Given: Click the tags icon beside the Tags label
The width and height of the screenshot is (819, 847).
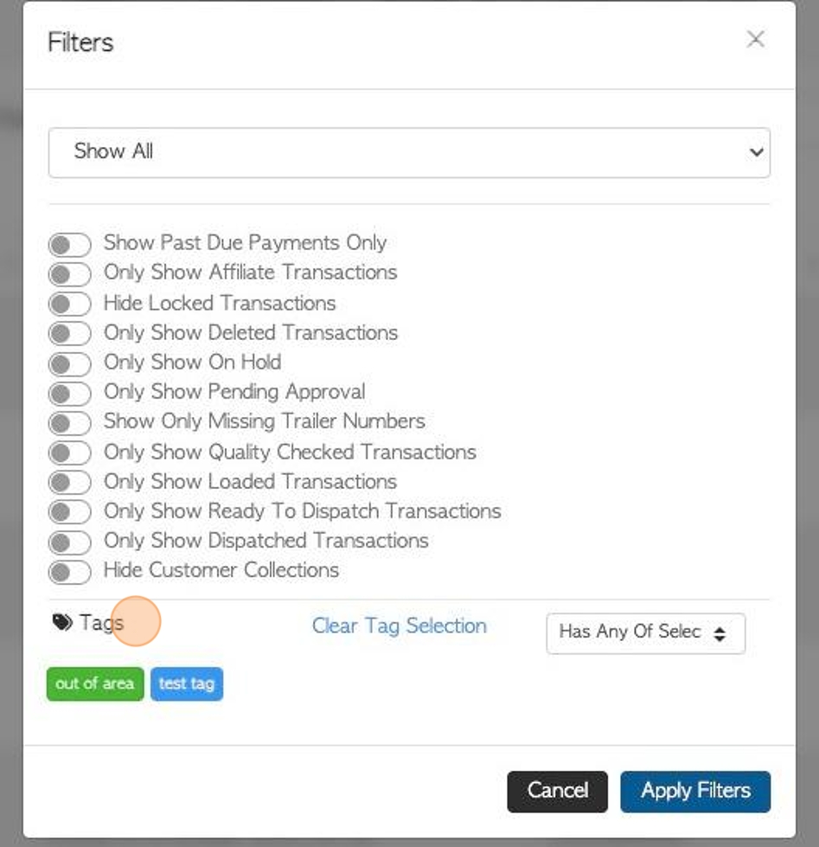Looking at the screenshot, I should tap(62, 622).
